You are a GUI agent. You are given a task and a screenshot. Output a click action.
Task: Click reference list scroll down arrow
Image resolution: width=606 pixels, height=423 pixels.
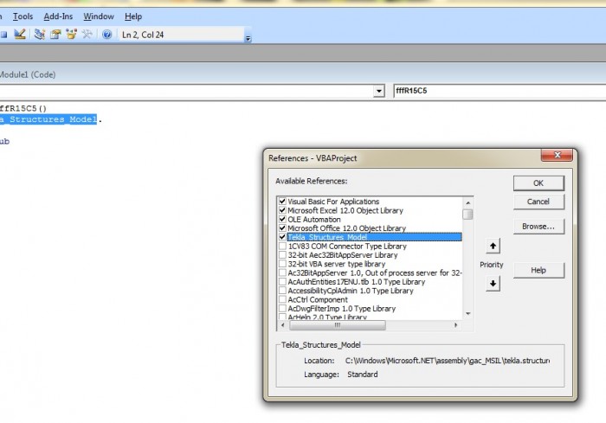(x=468, y=313)
